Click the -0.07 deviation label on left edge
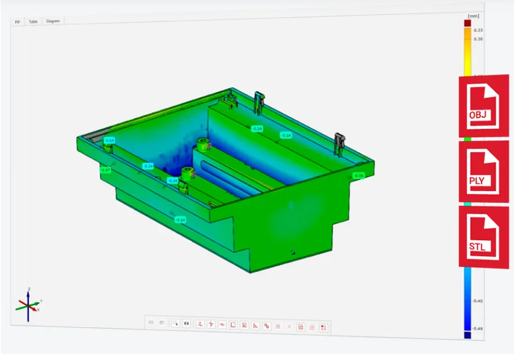The image size is (514, 354). pos(105,169)
